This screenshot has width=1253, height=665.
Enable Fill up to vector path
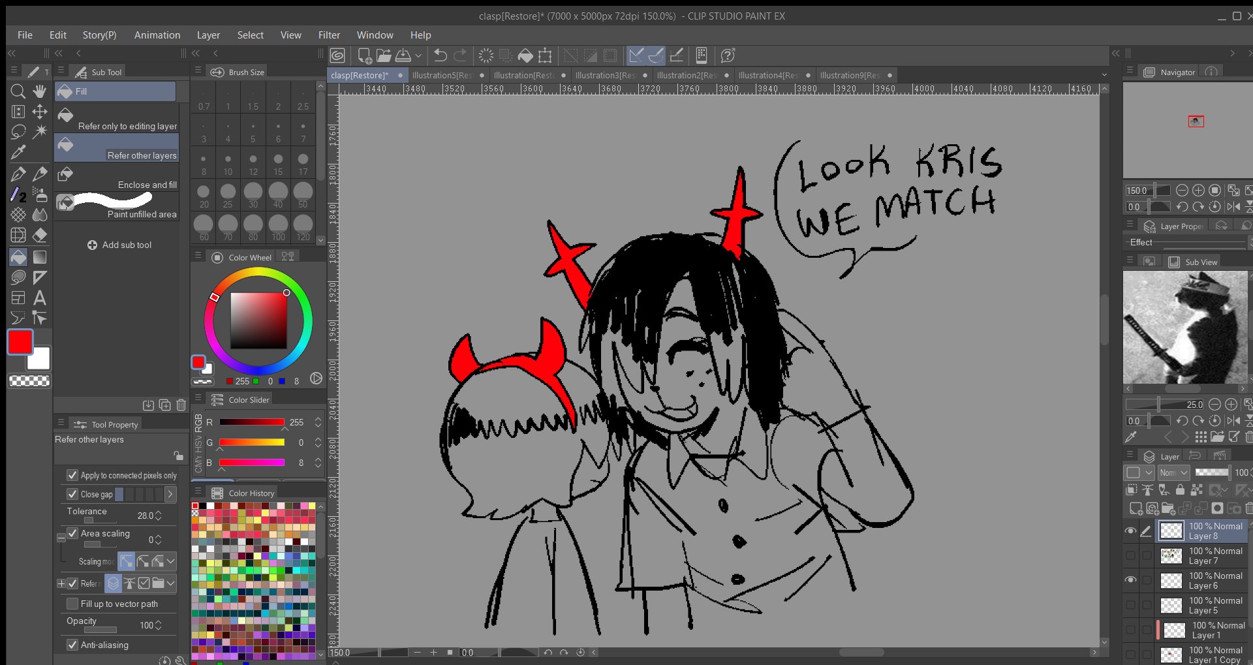(x=72, y=604)
